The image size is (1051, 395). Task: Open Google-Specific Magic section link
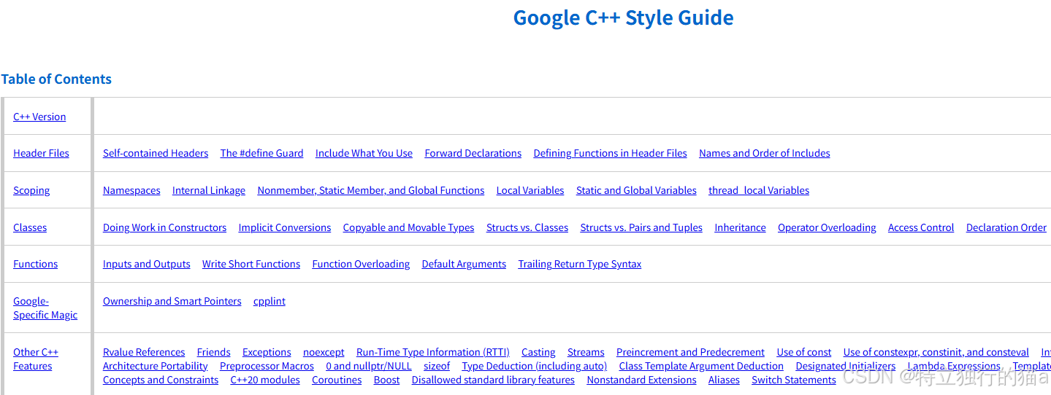[x=45, y=308]
